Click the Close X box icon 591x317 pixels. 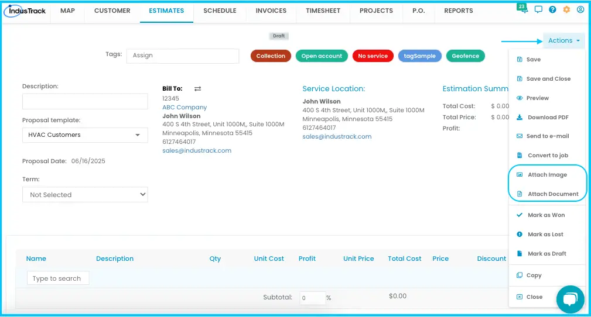tap(520, 297)
